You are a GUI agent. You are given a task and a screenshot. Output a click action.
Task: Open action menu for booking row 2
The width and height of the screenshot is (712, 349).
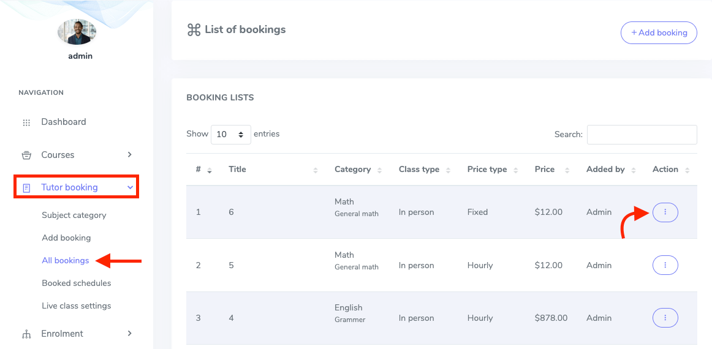[x=665, y=265]
